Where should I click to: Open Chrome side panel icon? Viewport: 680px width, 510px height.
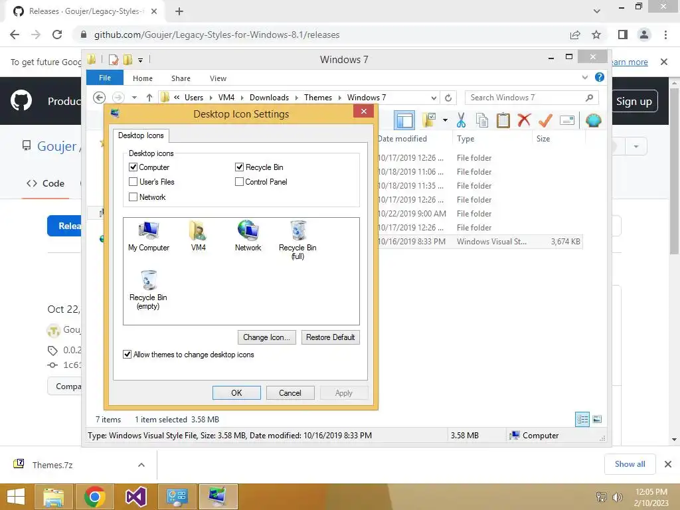(x=623, y=35)
